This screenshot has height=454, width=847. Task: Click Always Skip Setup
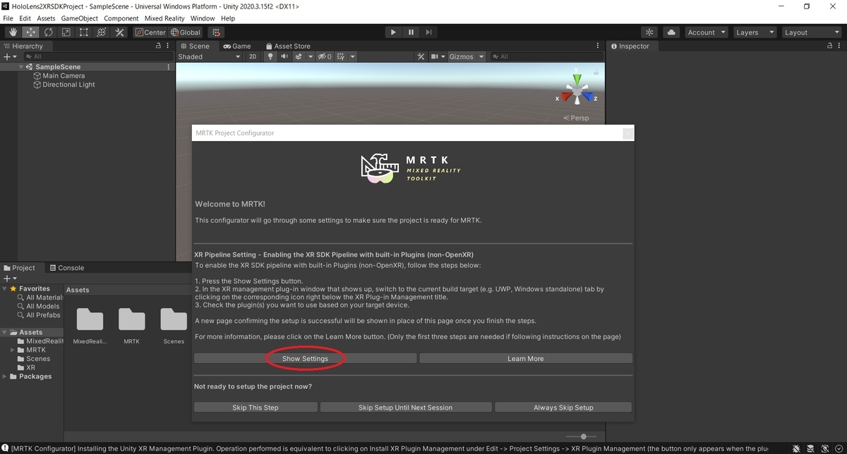tap(563, 407)
